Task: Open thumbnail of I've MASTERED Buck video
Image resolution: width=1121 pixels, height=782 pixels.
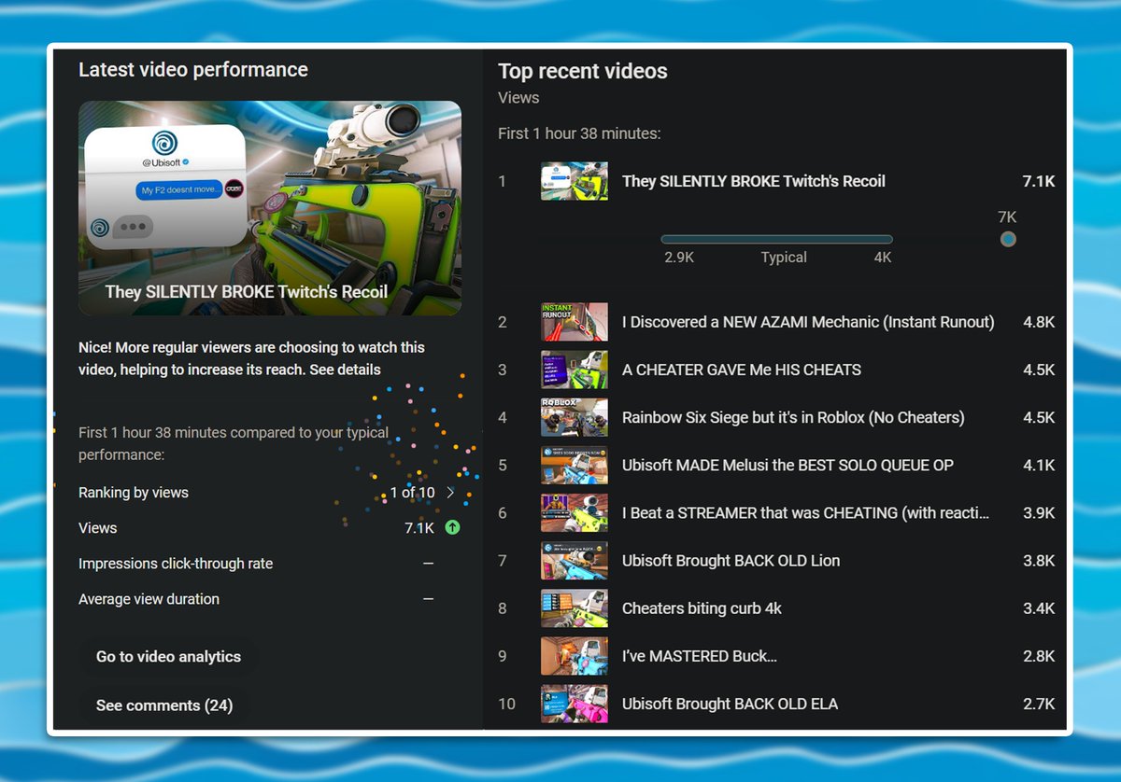Action: [x=575, y=656]
